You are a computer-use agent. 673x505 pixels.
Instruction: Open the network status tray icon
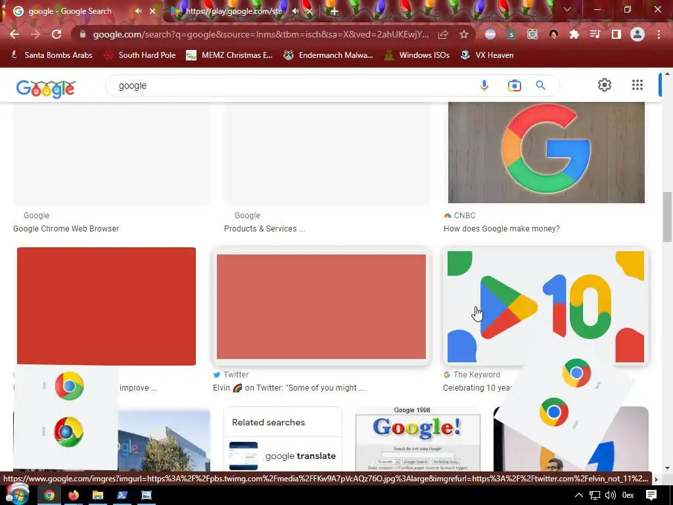(594, 496)
